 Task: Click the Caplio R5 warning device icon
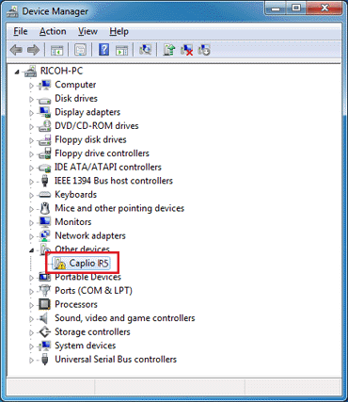59,264
